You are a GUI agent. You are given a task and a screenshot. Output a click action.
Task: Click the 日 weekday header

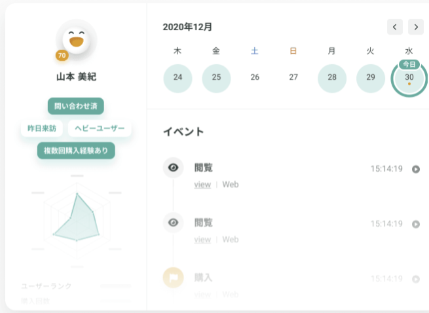pos(293,51)
